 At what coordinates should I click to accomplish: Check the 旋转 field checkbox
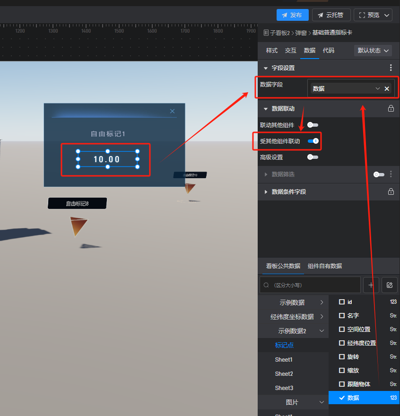click(342, 356)
